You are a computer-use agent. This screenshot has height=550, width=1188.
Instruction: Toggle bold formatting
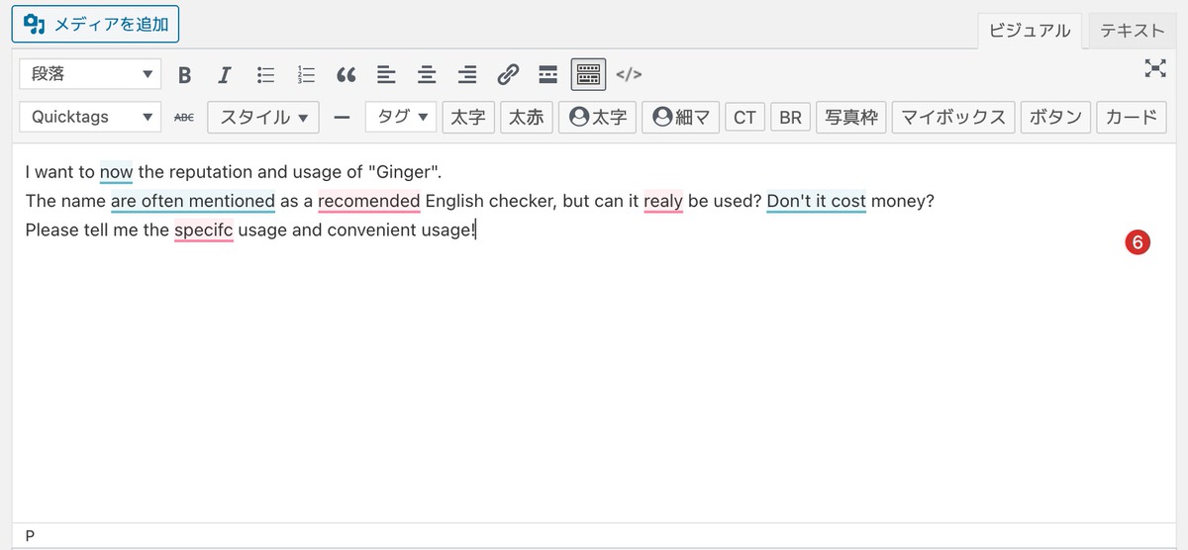(x=184, y=74)
